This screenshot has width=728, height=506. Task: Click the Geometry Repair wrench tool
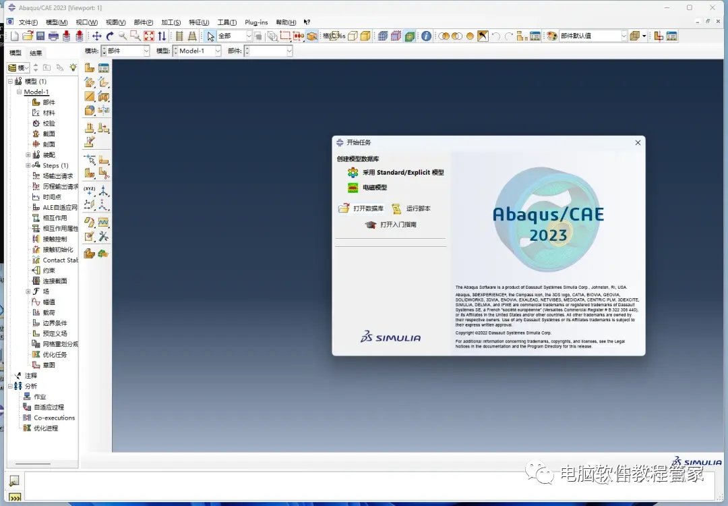tap(104, 236)
